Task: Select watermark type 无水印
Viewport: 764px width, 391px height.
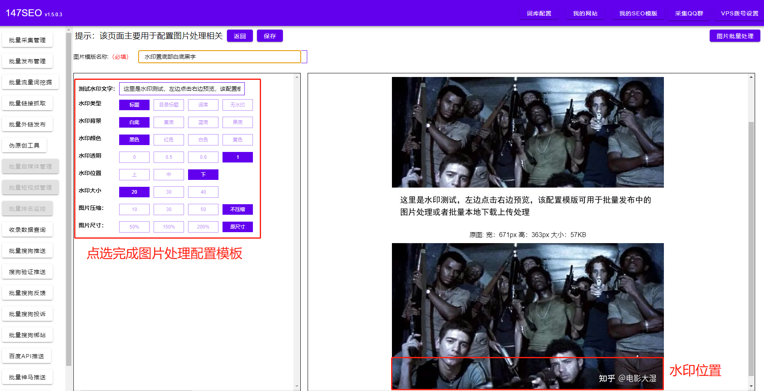Action: [238, 105]
